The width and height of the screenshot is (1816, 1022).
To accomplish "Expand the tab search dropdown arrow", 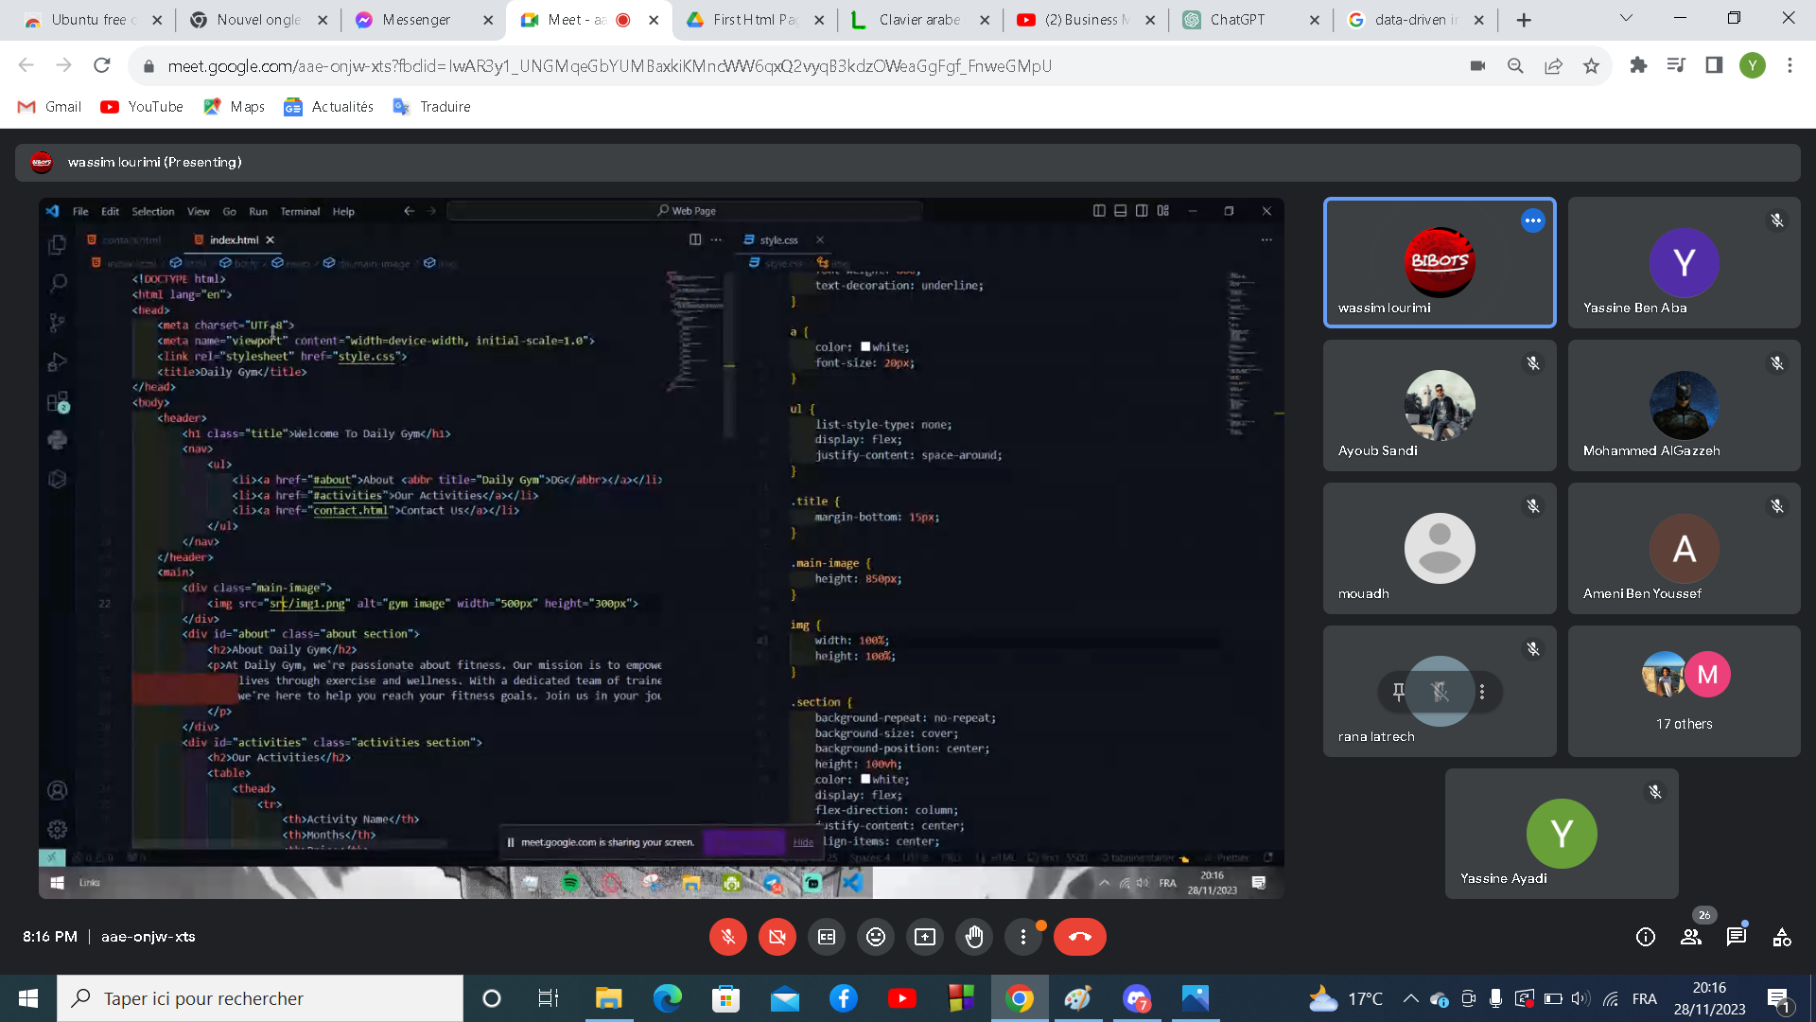I will [x=1626, y=18].
